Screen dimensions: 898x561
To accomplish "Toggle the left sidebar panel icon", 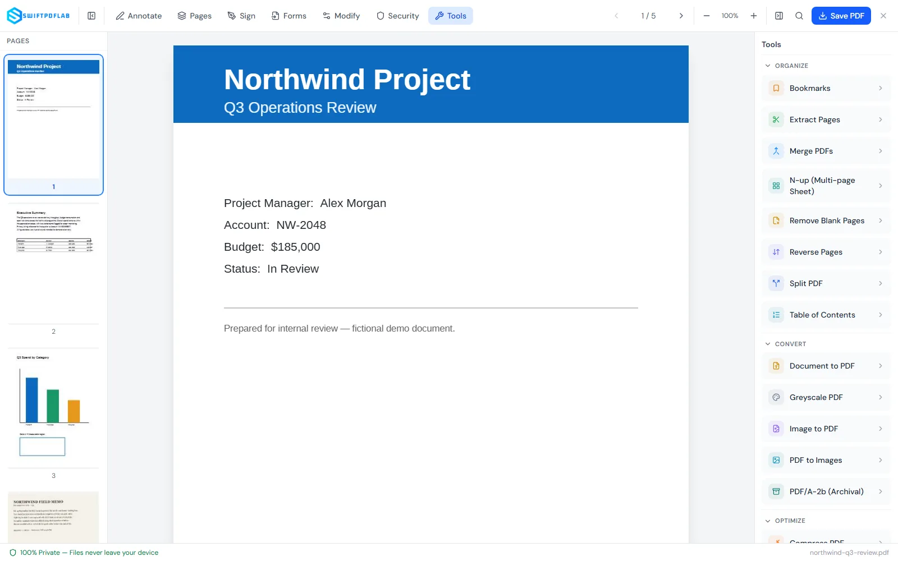I will 91,16.
